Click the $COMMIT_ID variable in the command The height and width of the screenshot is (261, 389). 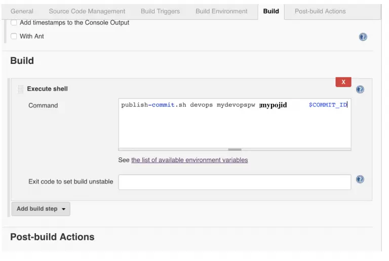pyautogui.click(x=328, y=105)
